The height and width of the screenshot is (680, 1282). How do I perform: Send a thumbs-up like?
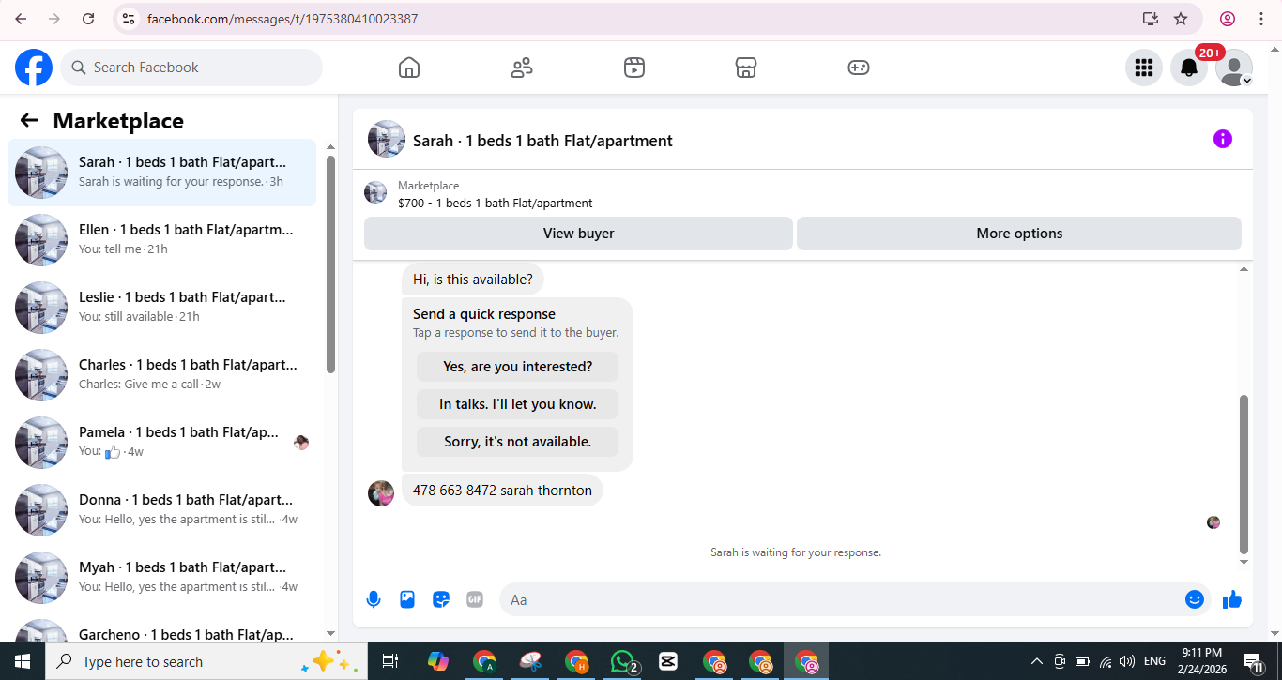1232,599
